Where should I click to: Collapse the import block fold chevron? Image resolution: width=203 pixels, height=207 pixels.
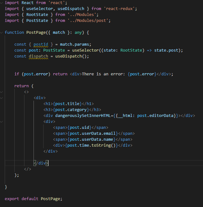(x=2, y=3)
